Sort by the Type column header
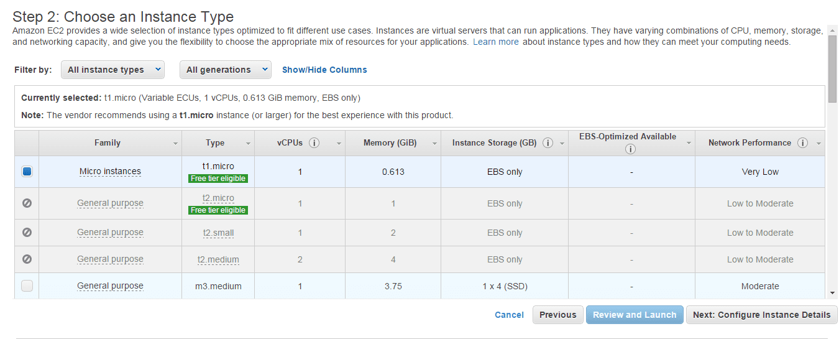The height and width of the screenshot is (339, 839). (x=215, y=143)
